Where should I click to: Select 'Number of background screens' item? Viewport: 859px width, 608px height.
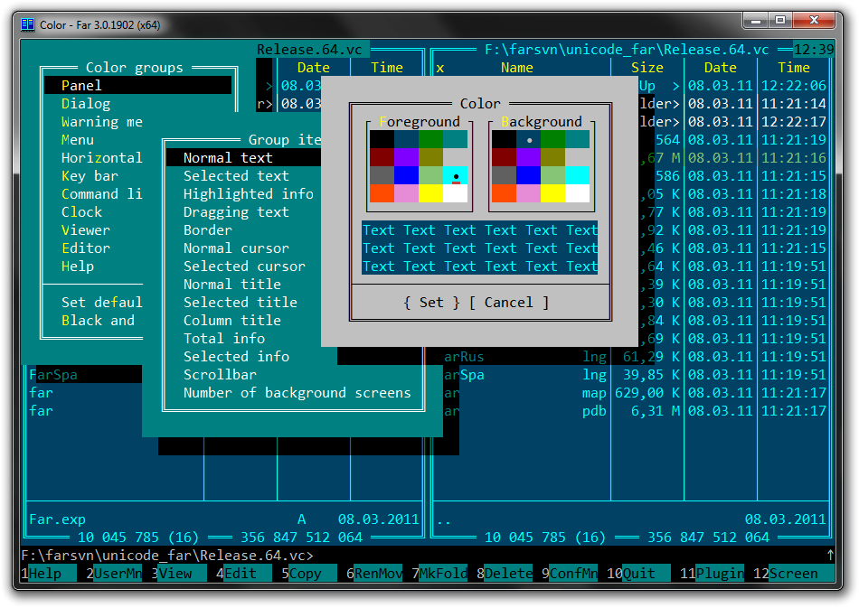point(297,392)
